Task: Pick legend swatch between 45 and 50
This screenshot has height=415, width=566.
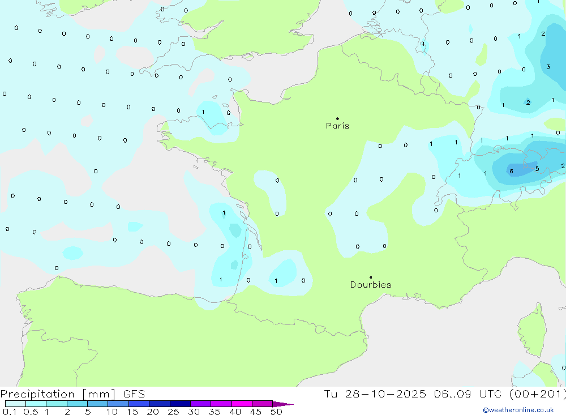Action: pyautogui.click(x=263, y=404)
